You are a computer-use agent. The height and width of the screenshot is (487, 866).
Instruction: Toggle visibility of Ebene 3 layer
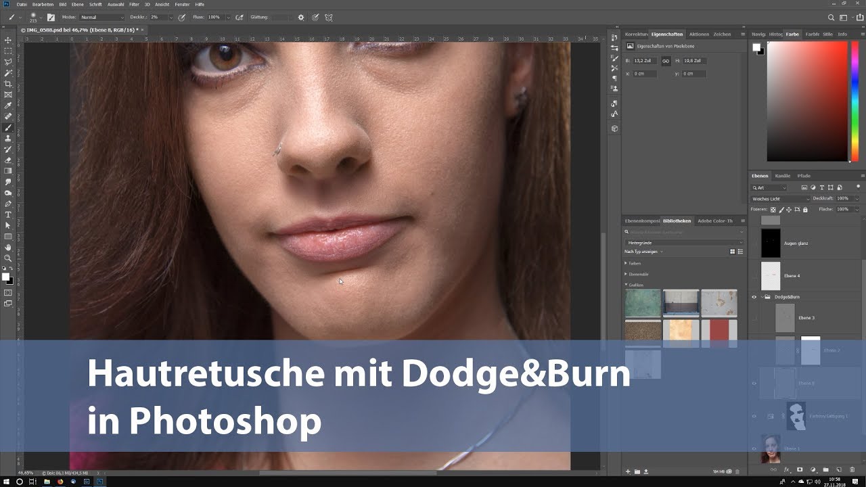point(754,318)
